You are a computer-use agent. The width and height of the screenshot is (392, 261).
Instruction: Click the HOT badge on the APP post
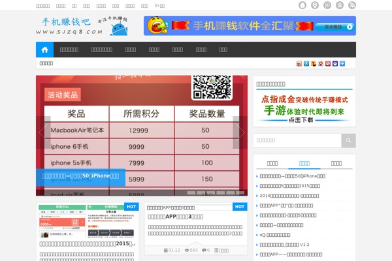pos(240,207)
